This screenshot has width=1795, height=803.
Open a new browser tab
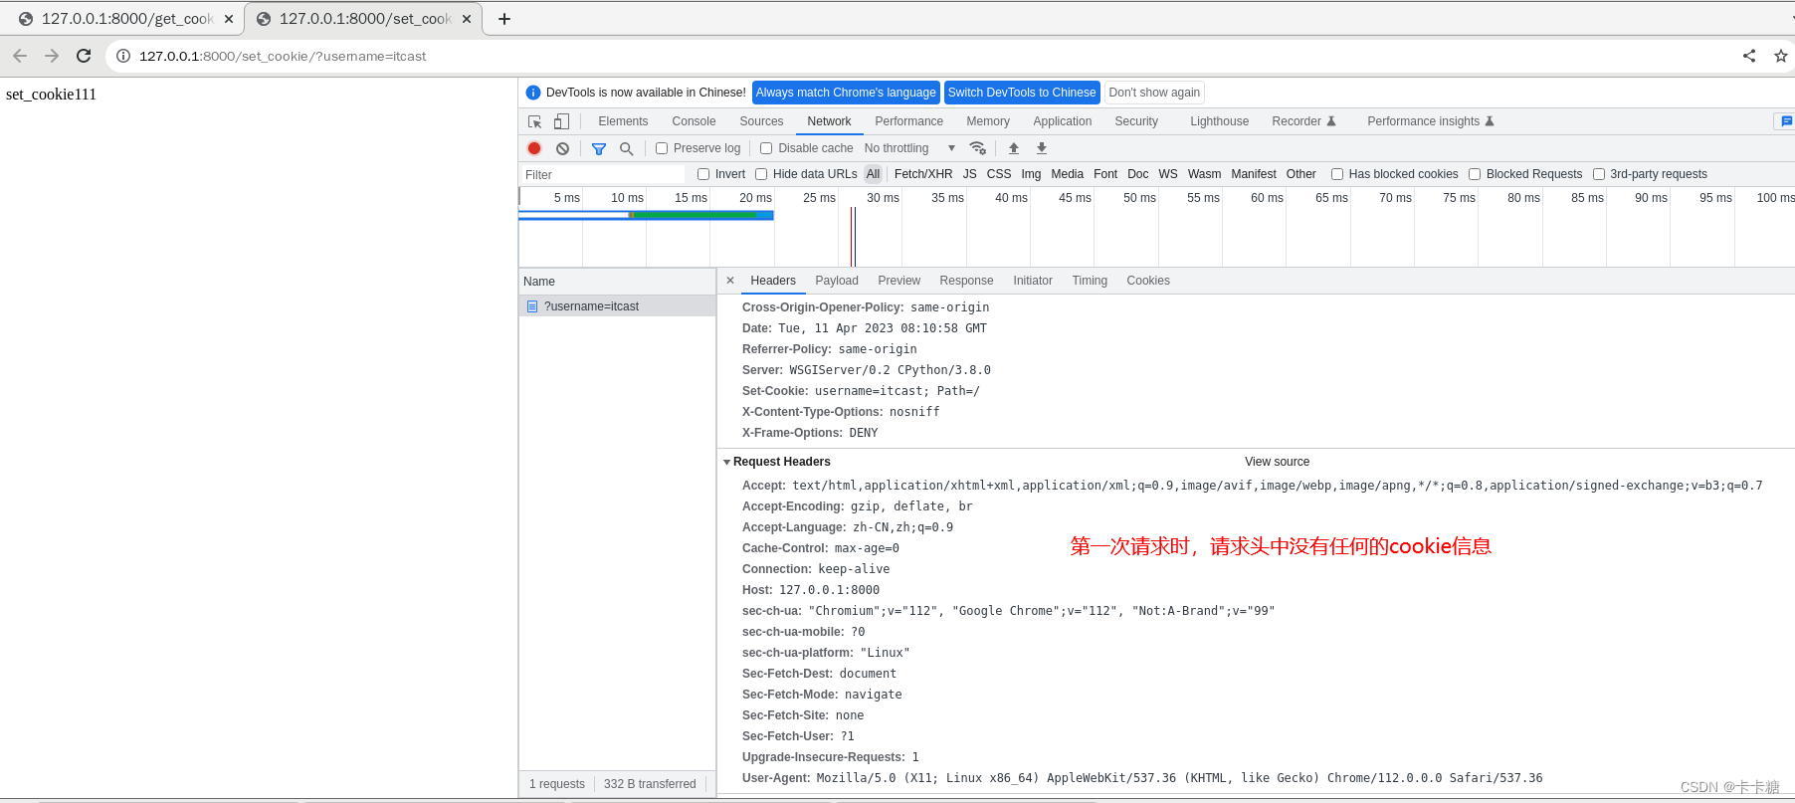coord(504,19)
